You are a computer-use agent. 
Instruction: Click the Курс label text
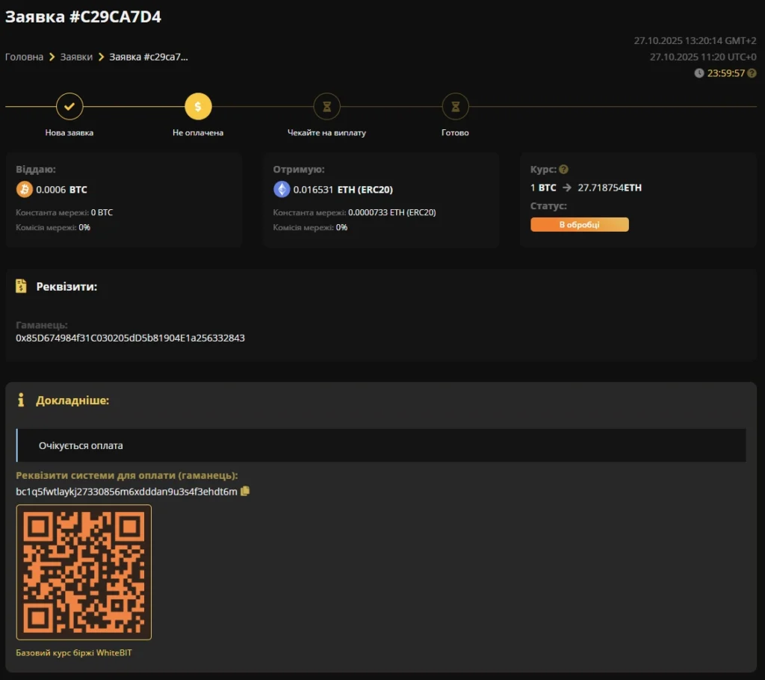pyautogui.click(x=543, y=170)
